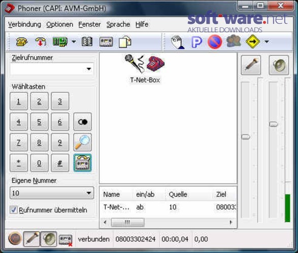This screenshot has width=298, height=253.
Task: Expand the Zielrufnummer dropdown
Action: [x=89, y=69]
